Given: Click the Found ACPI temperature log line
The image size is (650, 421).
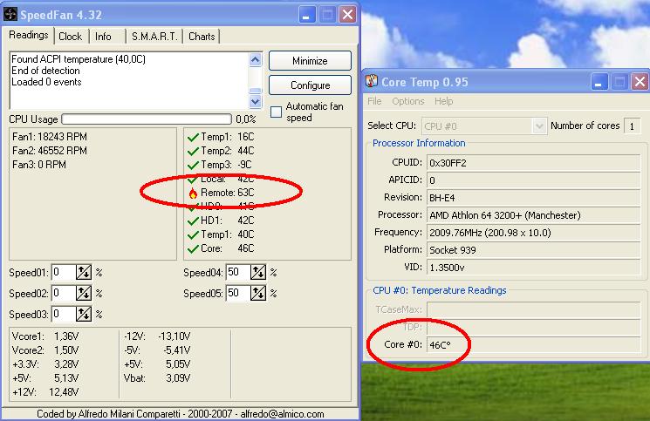Looking at the screenshot, I should pyautogui.click(x=79, y=59).
